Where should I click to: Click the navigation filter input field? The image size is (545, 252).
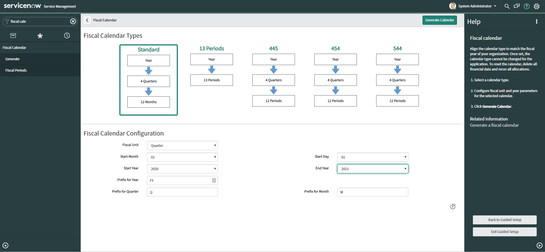coord(40,22)
